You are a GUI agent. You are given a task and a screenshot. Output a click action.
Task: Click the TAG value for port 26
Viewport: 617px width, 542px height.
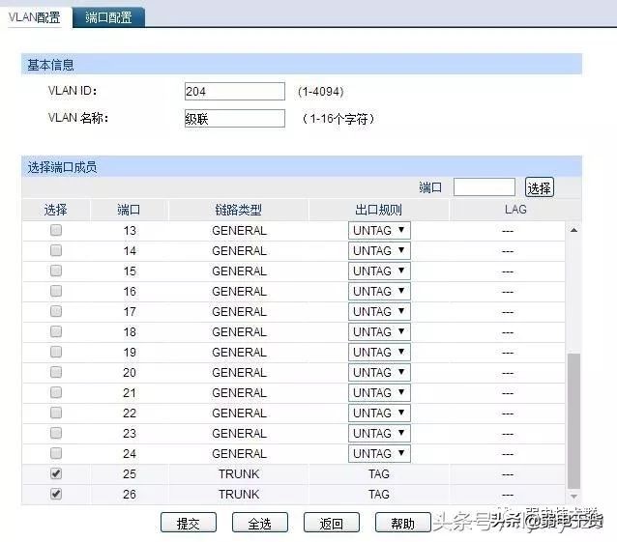378,495
